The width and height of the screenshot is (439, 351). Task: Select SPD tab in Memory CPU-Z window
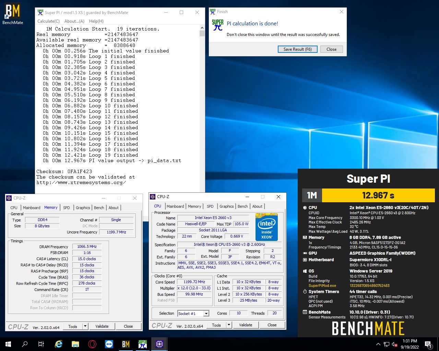pyautogui.click(x=67, y=208)
